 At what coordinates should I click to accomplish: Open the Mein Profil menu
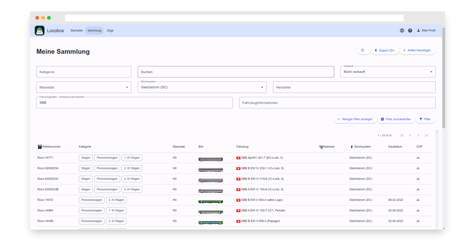(426, 31)
